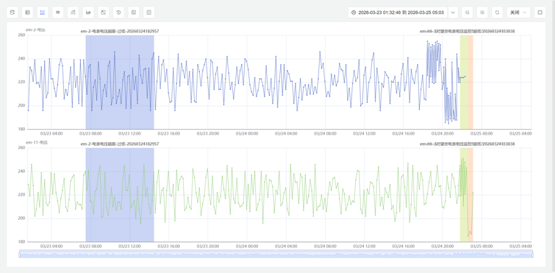Click the orange shaded band in the em-2 chart

click(x=470, y=82)
